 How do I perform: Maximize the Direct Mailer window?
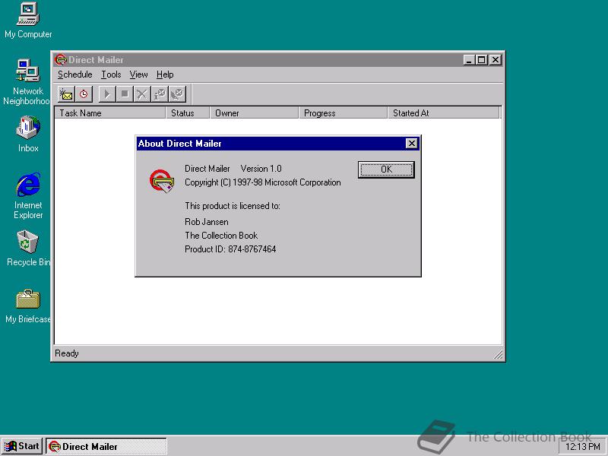482,60
